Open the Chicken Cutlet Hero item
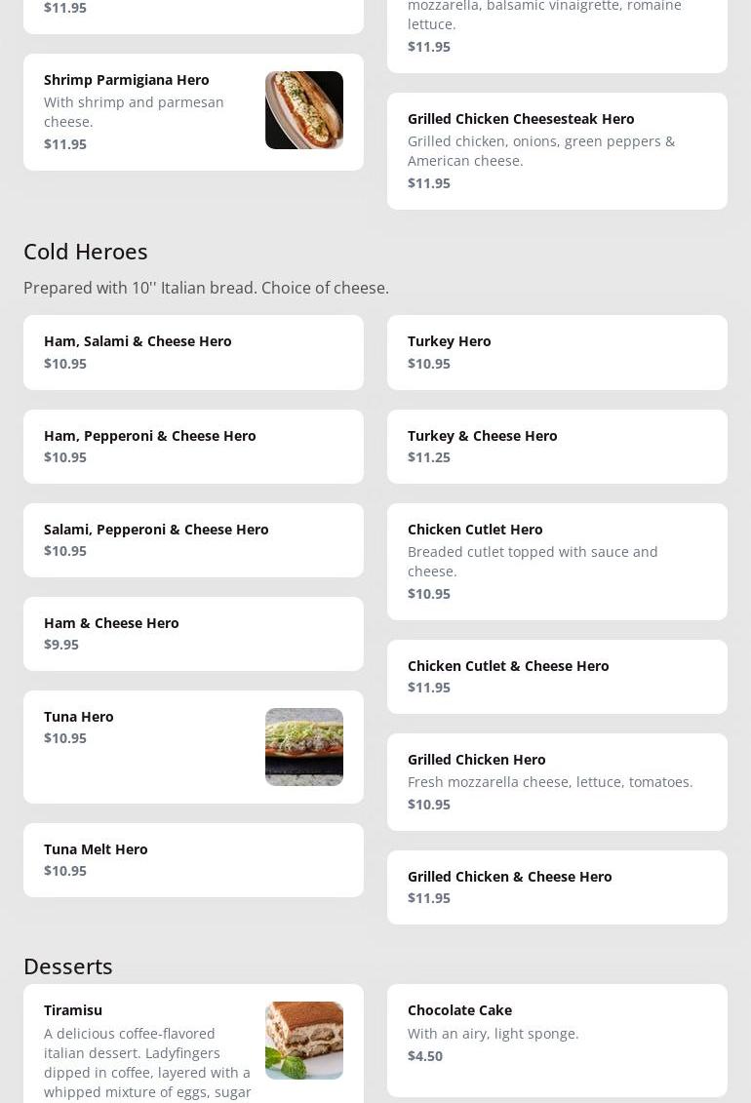 tap(557, 562)
